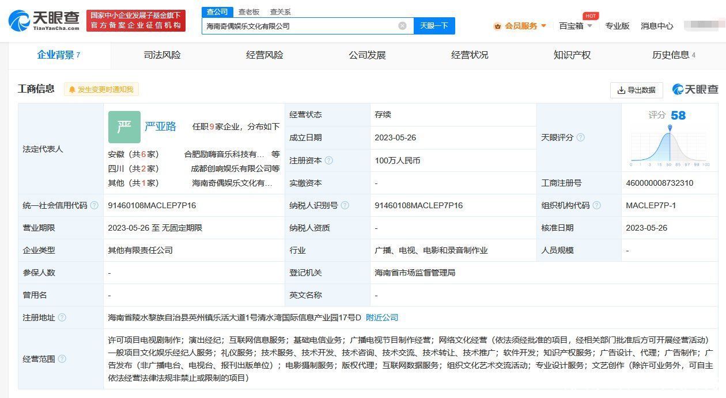Image resolution: width=726 pixels, height=398 pixels.
Task: Switch to the 历史信息 tab
Action: click(x=674, y=55)
